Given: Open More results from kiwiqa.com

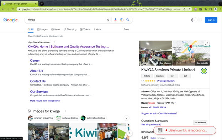Looking at the screenshot, I should pos(45,101).
